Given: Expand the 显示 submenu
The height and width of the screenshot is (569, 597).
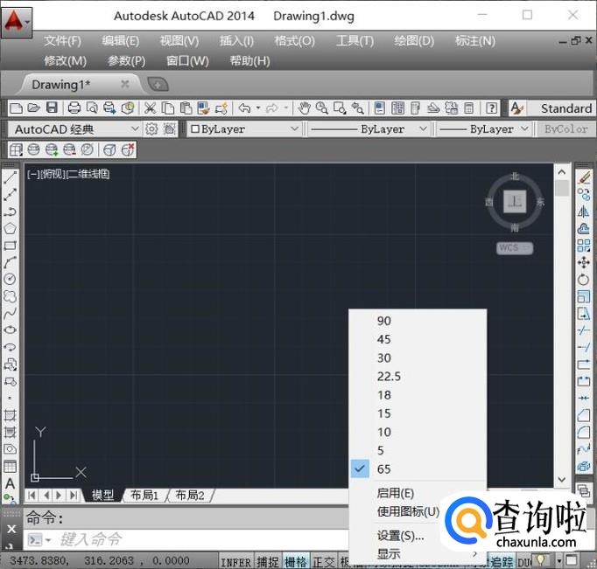Looking at the screenshot, I should pyautogui.click(x=418, y=554).
